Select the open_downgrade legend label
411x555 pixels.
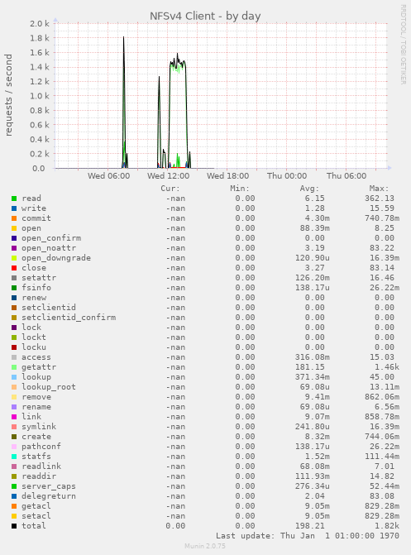pyautogui.click(x=56, y=258)
